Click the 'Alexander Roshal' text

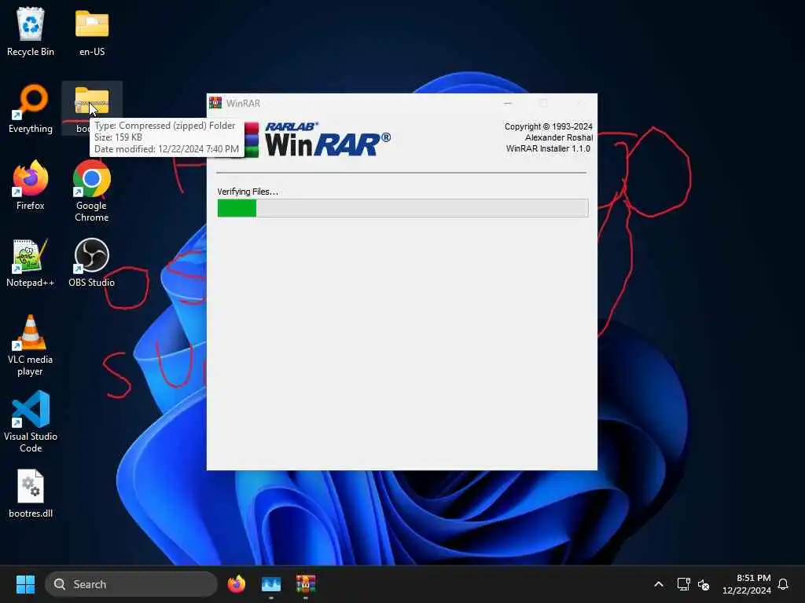[559, 137]
